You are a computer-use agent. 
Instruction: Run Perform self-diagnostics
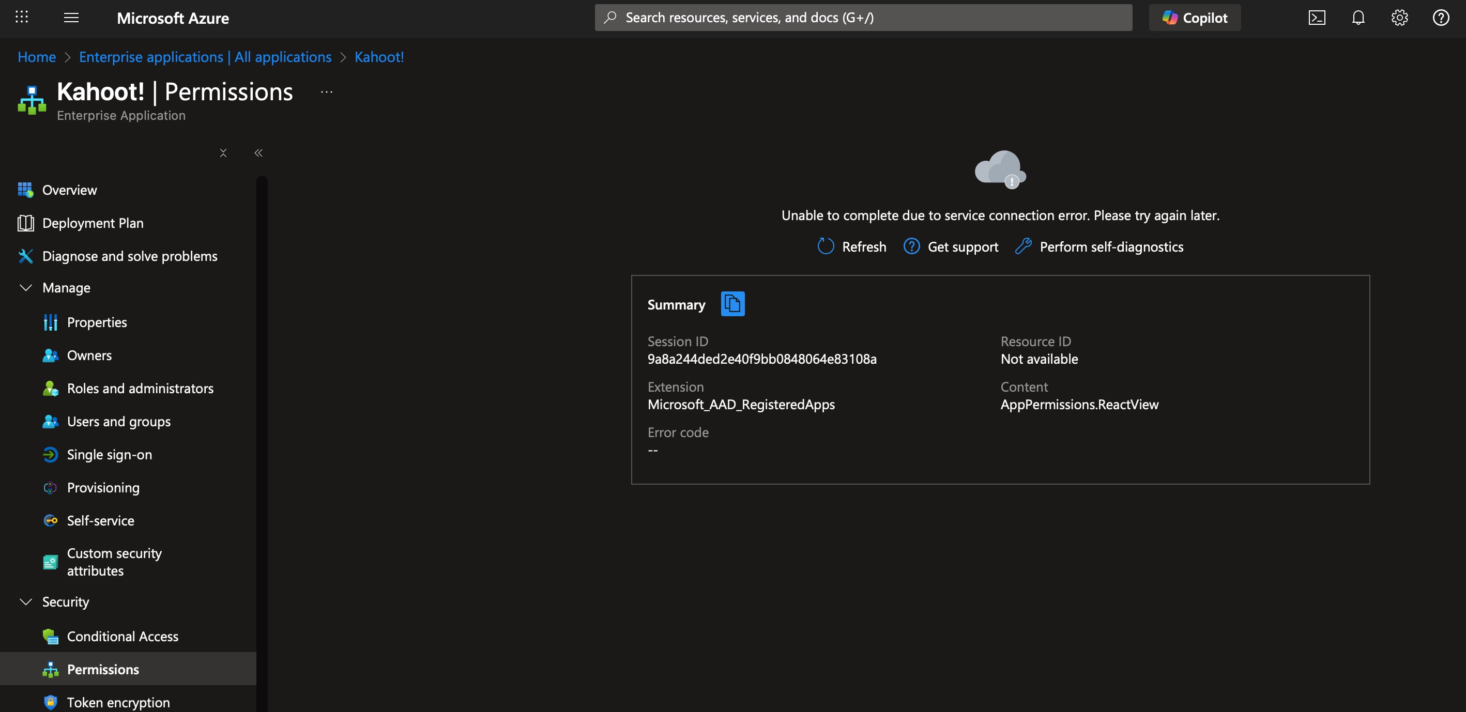1099,247
